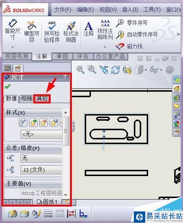183x223 pixels.
Task: Expand the Linear Note Pattern dropdown arrow
Action: pyautogui.click(x=105, y=47)
